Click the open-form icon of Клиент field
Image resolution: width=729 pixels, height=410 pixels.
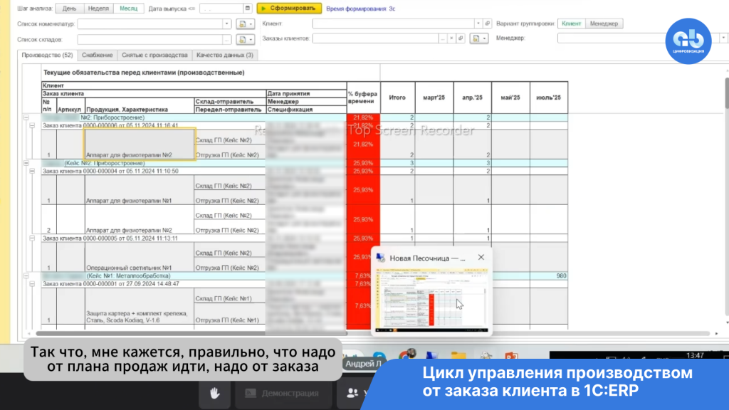click(x=487, y=23)
